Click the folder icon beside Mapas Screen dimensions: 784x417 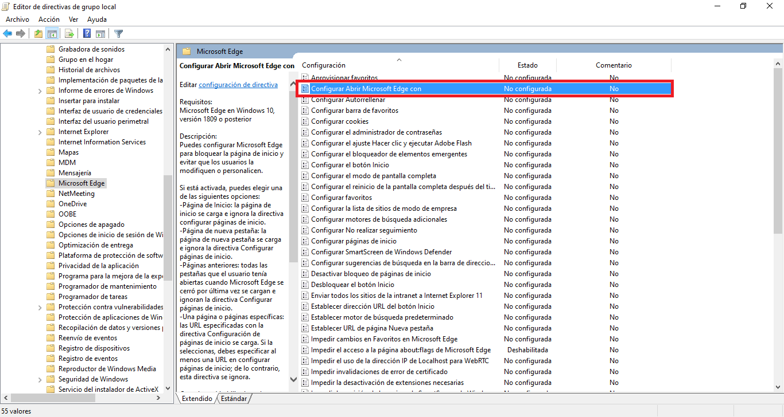(51, 152)
